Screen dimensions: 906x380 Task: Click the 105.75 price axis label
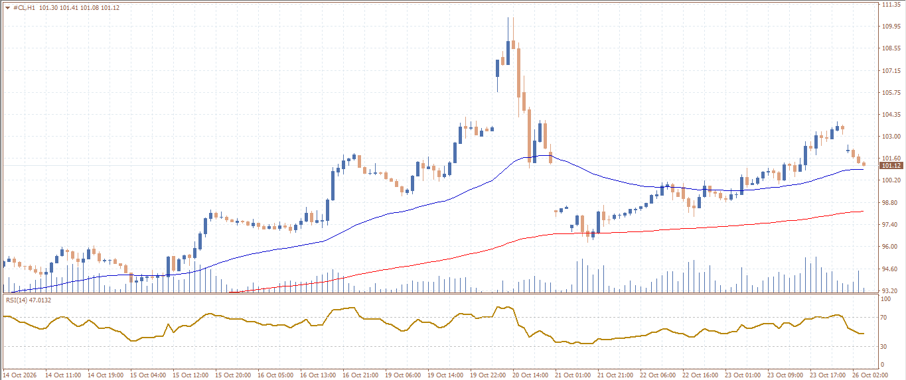(x=890, y=92)
